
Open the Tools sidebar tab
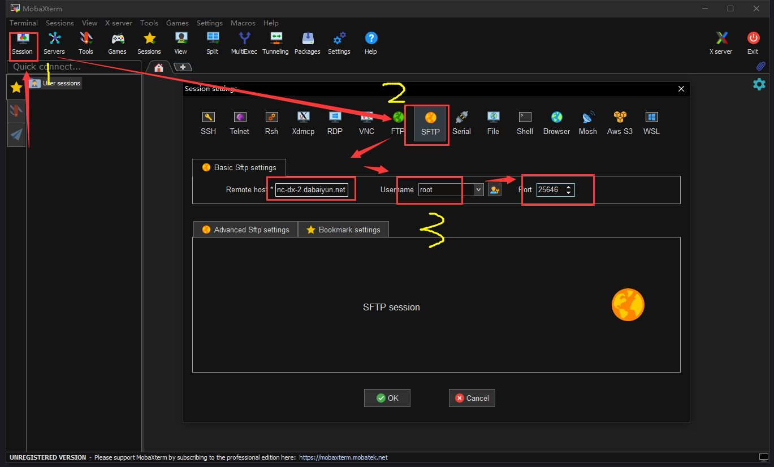(x=16, y=111)
